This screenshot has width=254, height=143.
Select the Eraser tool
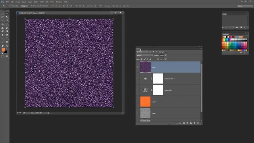(2, 31)
